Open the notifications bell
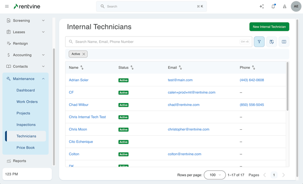This screenshot has height=184, width=303. [273, 6]
